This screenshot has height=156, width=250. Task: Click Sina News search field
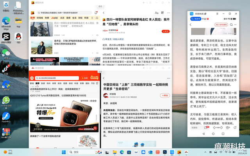pyautogui.click(x=57, y=78)
